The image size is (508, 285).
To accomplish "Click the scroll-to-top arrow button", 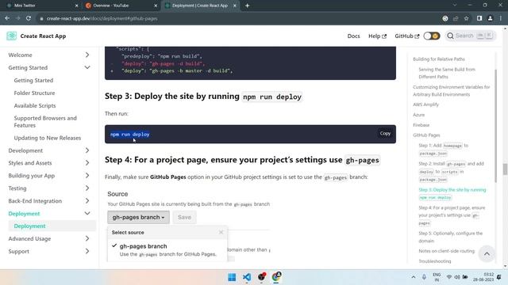I will click(487, 253).
